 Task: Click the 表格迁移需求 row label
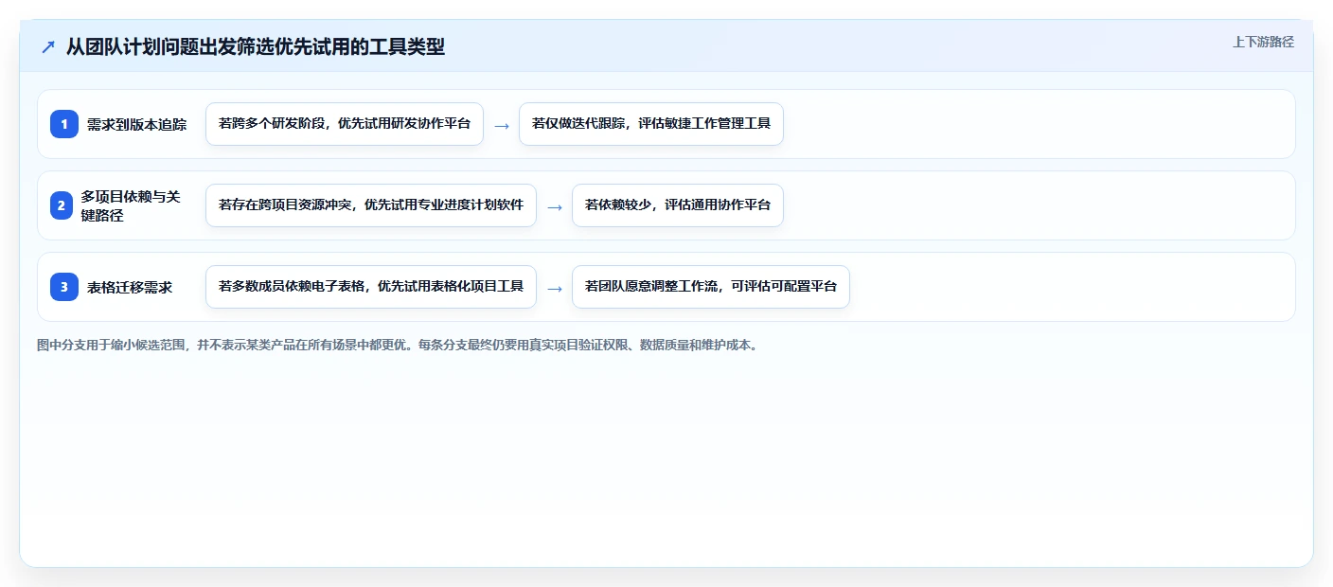[x=130, y=287]
